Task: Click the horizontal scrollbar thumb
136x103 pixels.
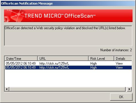Action: (x=67, y=89)
